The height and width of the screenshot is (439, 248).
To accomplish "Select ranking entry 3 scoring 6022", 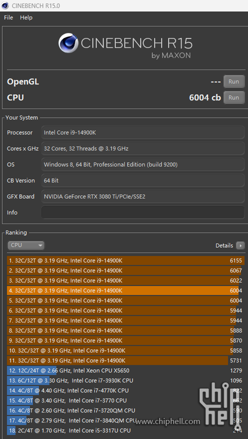I will tap(126, 280).
